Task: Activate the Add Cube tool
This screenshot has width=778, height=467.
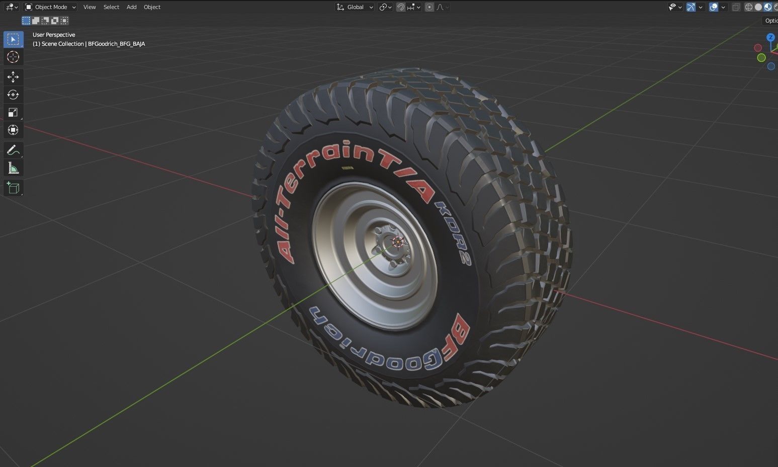Action: pyautogui.click(x=13, y=188)
